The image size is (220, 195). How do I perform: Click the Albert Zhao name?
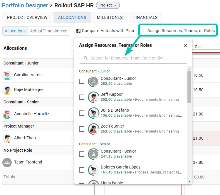click(25, 138)
